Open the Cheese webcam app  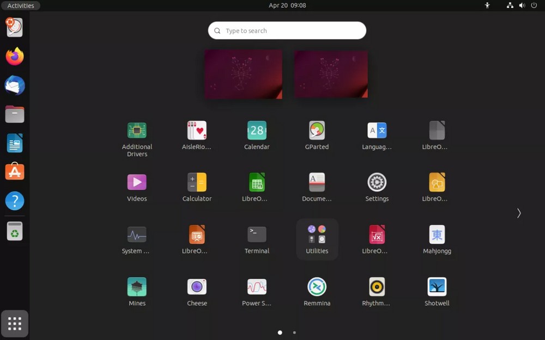click(197, 287)
